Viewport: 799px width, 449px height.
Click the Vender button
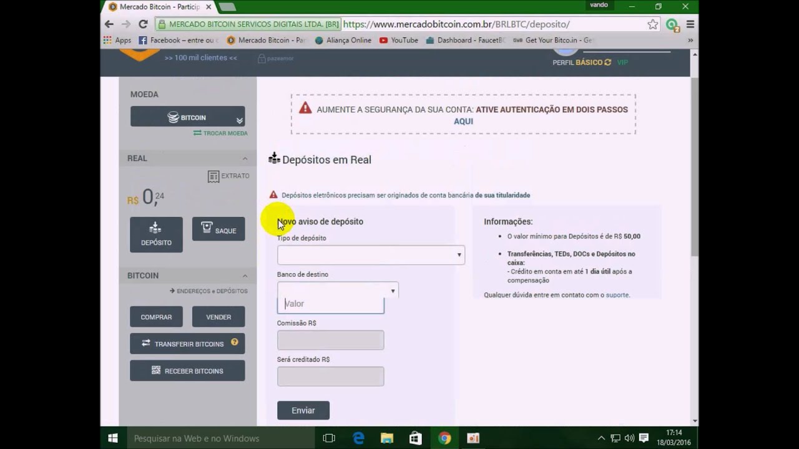(218, 317)
